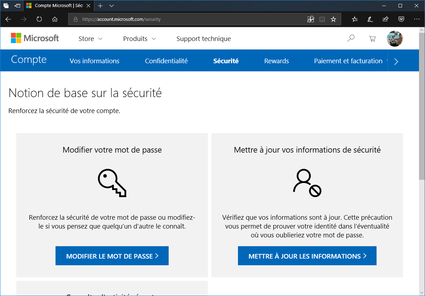This screenshot has height=296, width=425.
Task: Click Mettre à jour vos informations heading
Action: 307,150
